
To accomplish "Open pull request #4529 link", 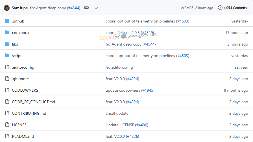I will tap(147, 33).
